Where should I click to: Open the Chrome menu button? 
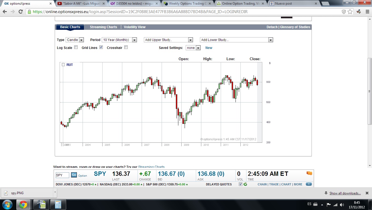(x=367, y=12)
